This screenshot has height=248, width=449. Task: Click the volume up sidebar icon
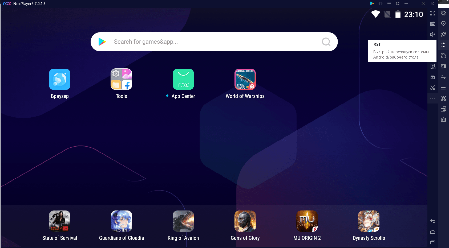[433, 34]
